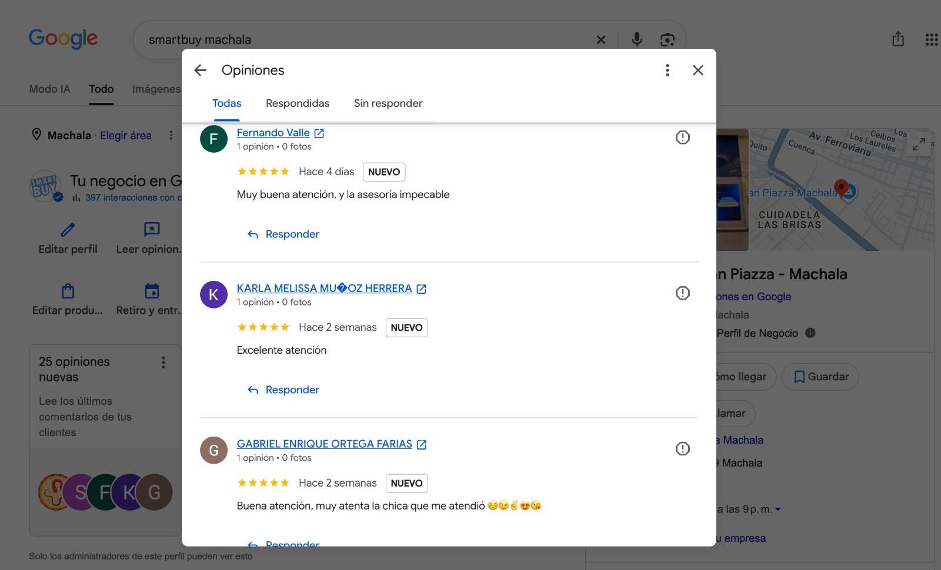Click the empresa link at panel bottom

point(742,538)
